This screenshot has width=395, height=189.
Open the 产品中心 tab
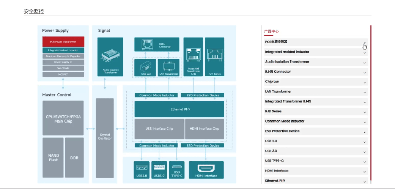271,31
